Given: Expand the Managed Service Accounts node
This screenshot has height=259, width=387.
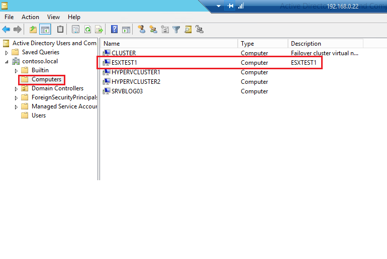Looking at the screenshot, I should [16, 107].
